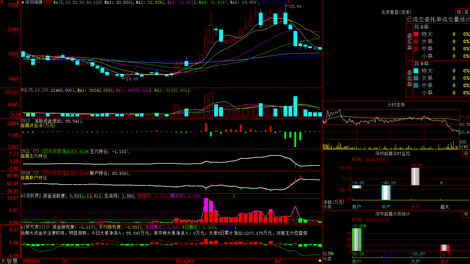Click the 大户 bar valued 55.55
470x264 pixels.
(415, 176)
